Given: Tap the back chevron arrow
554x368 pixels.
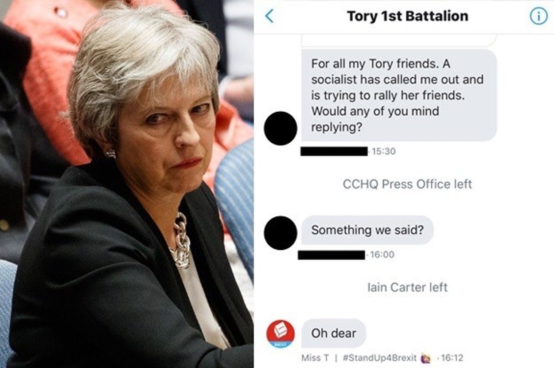Looking at the screenshot, I should (x=269, y=16).
